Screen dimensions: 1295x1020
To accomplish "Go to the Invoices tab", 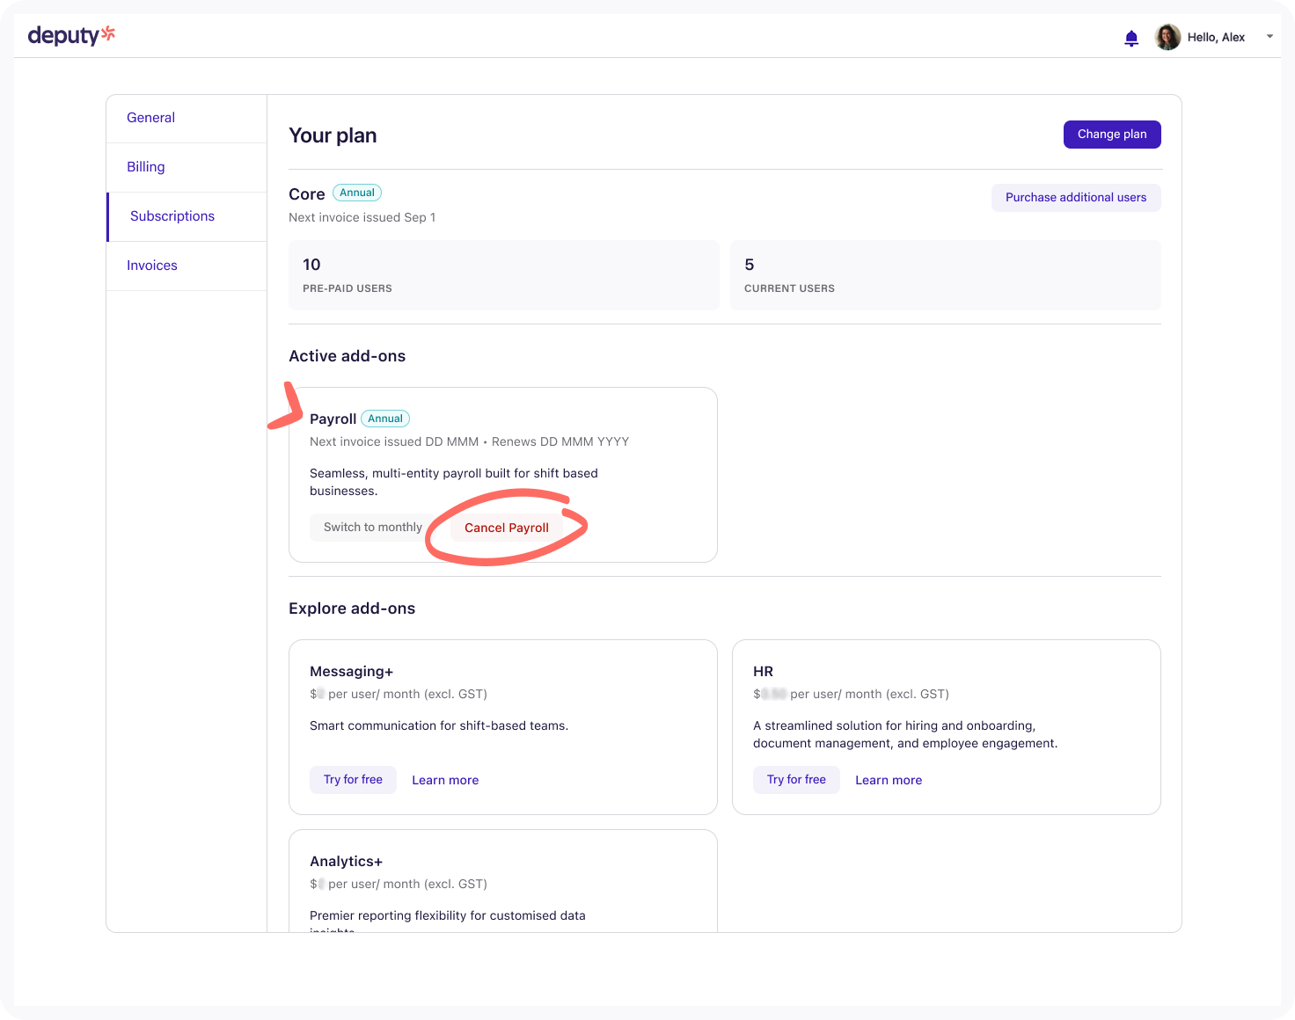I will 152,266.
